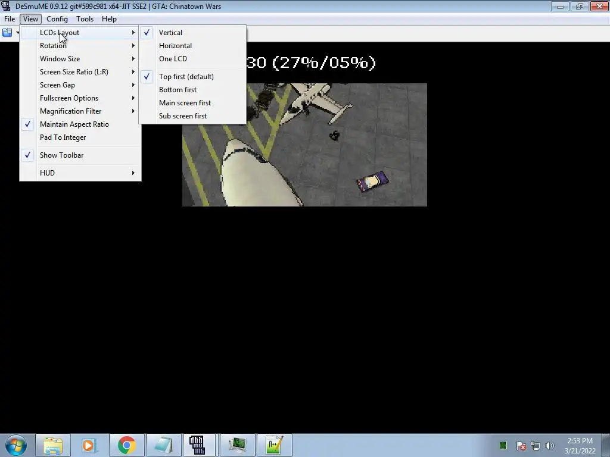Toggle Maintain Aspect Ratio option
This screenshot has width=610, height=457.
[x=80, y=124]
